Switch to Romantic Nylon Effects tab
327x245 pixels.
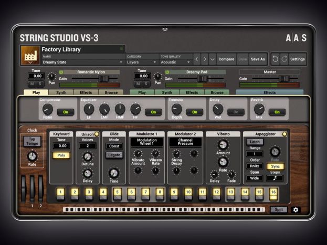pyautogui.click(x=86, y=92)
